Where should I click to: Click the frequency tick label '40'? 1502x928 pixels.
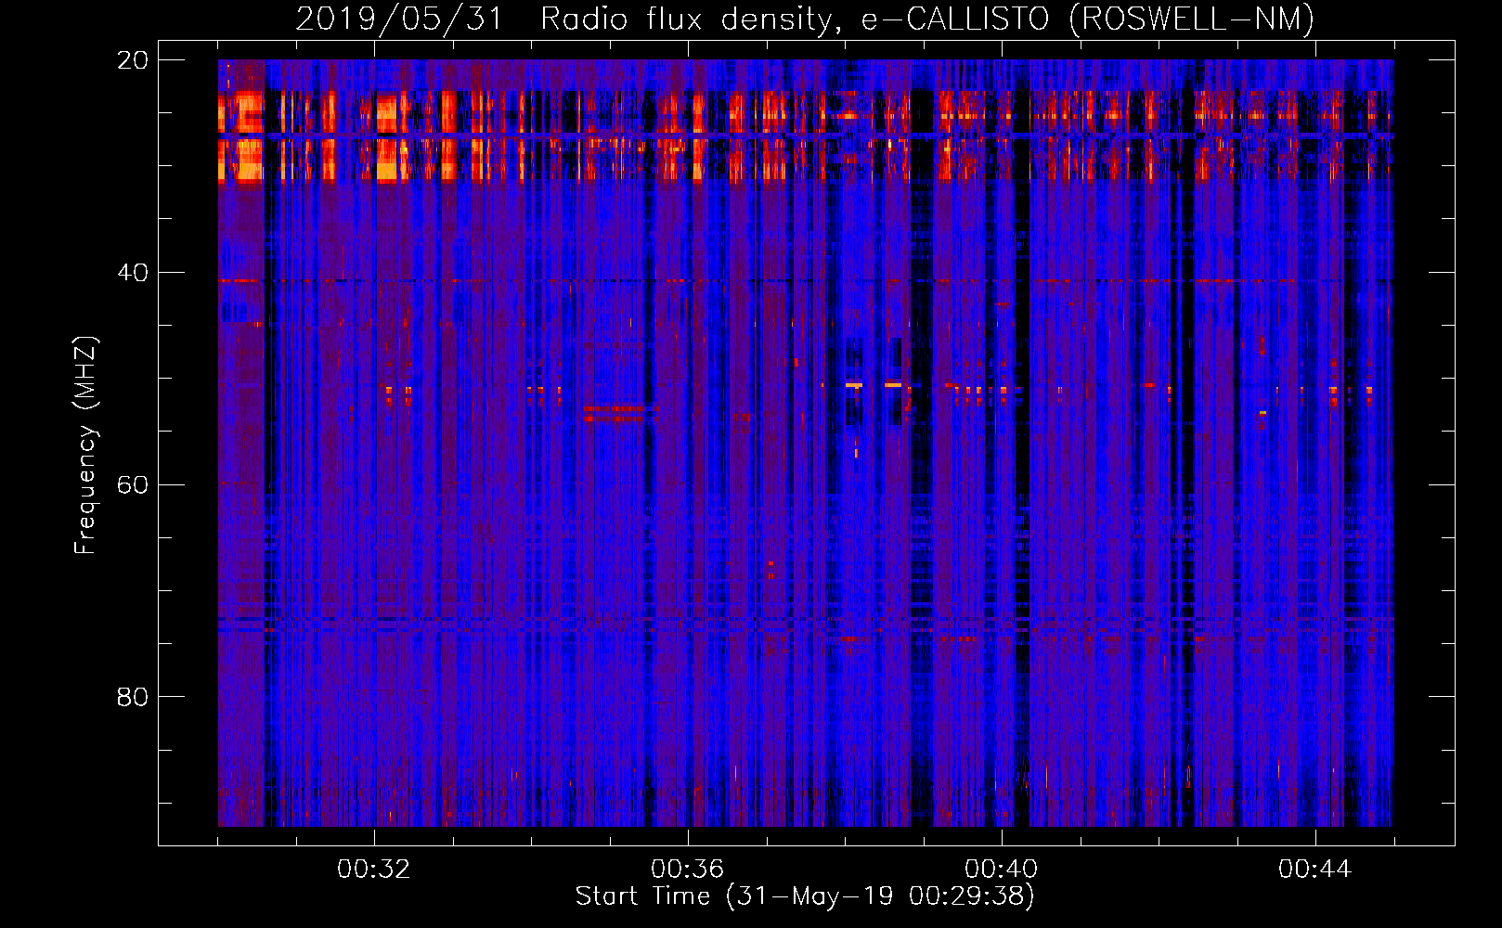133,273
